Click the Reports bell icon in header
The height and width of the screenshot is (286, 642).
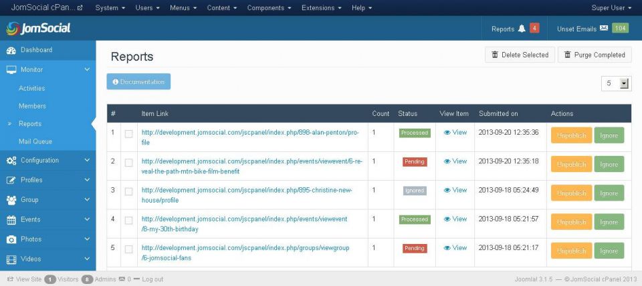point(522,29)
